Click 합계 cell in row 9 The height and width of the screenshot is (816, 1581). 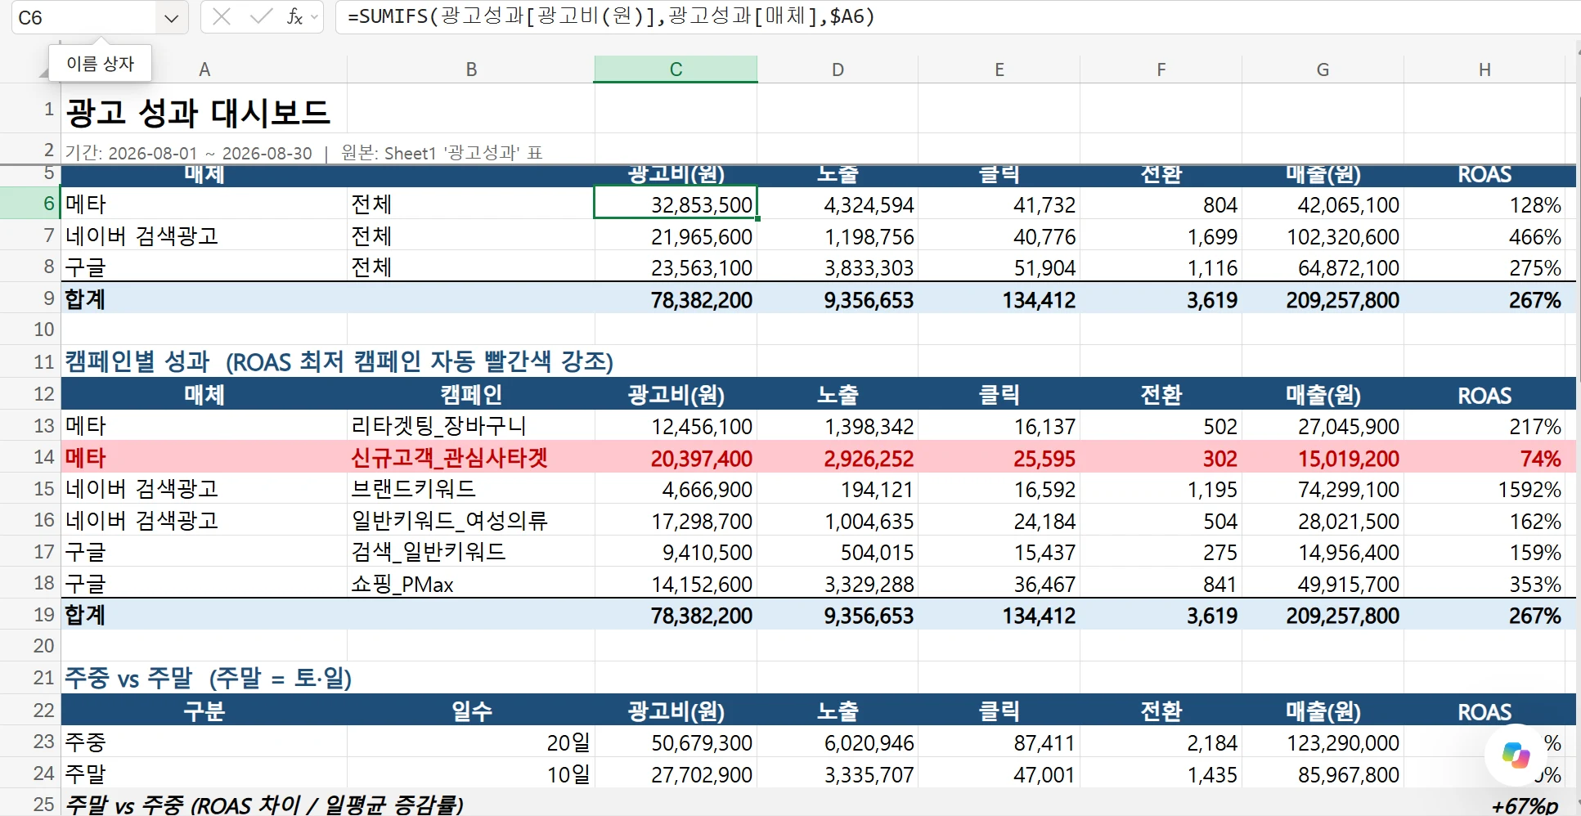pyautogui.click(x=204, y=299)
